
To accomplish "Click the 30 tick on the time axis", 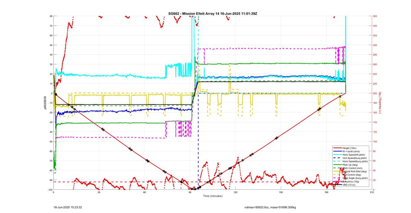I will (99, 192).
